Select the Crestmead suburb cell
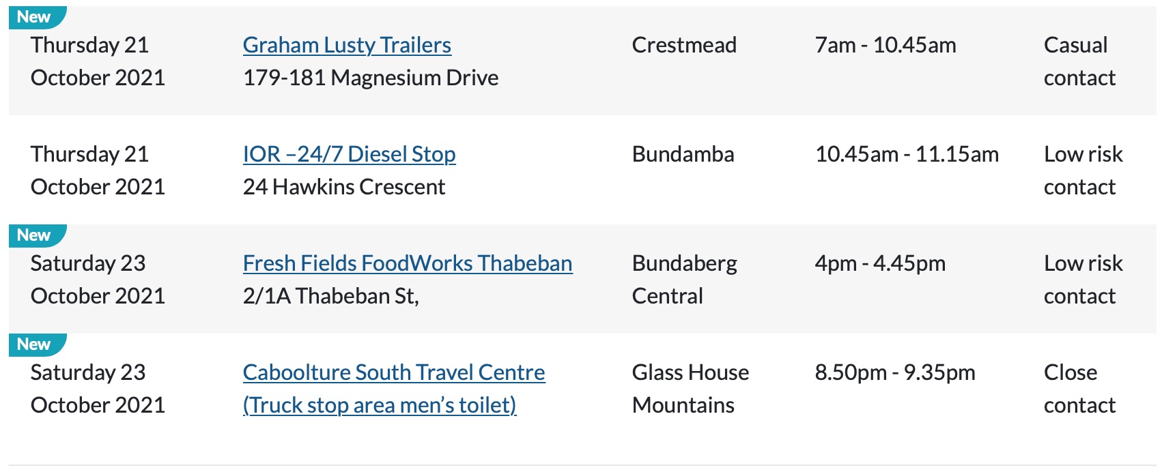1162x472 pixels. 684,45
